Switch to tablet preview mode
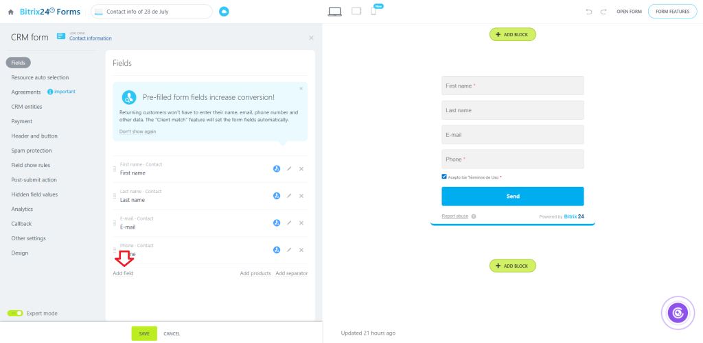The width and height of the screenshot is (703, 343). [x=356, y=11]
